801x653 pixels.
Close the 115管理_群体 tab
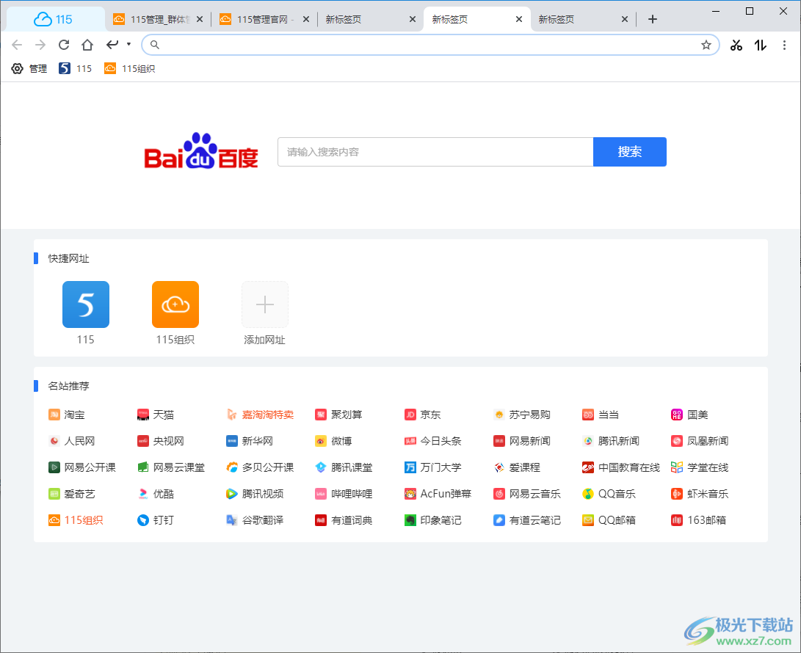[200, 19]
